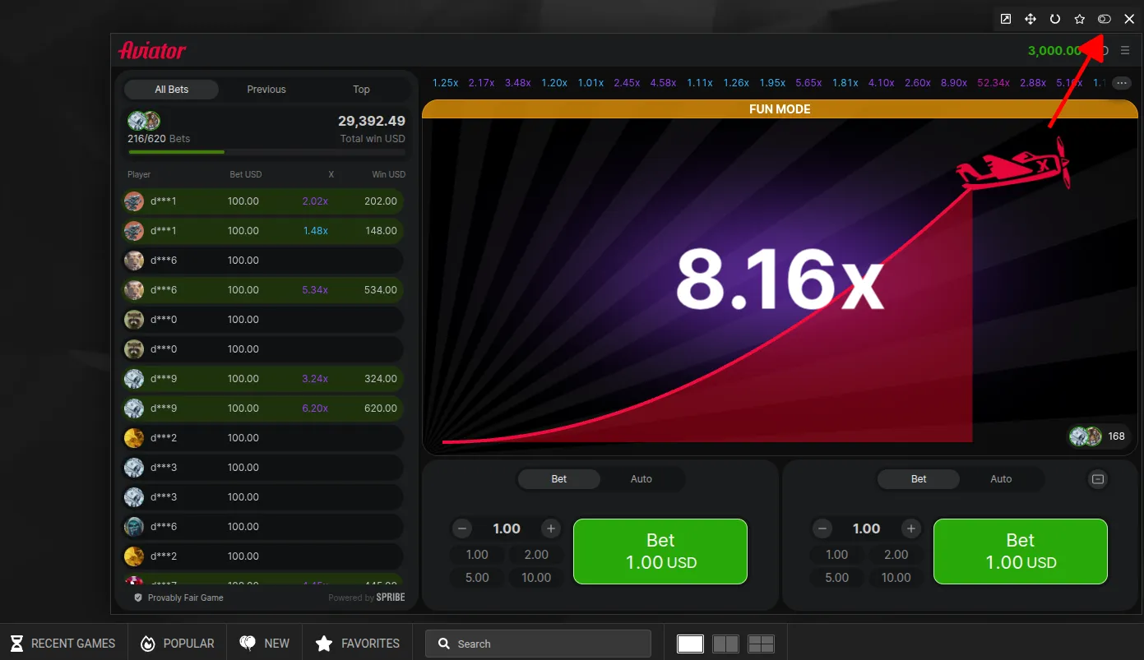Click the avatar of d***6 with 5.34x

click(x=134, y=290)
